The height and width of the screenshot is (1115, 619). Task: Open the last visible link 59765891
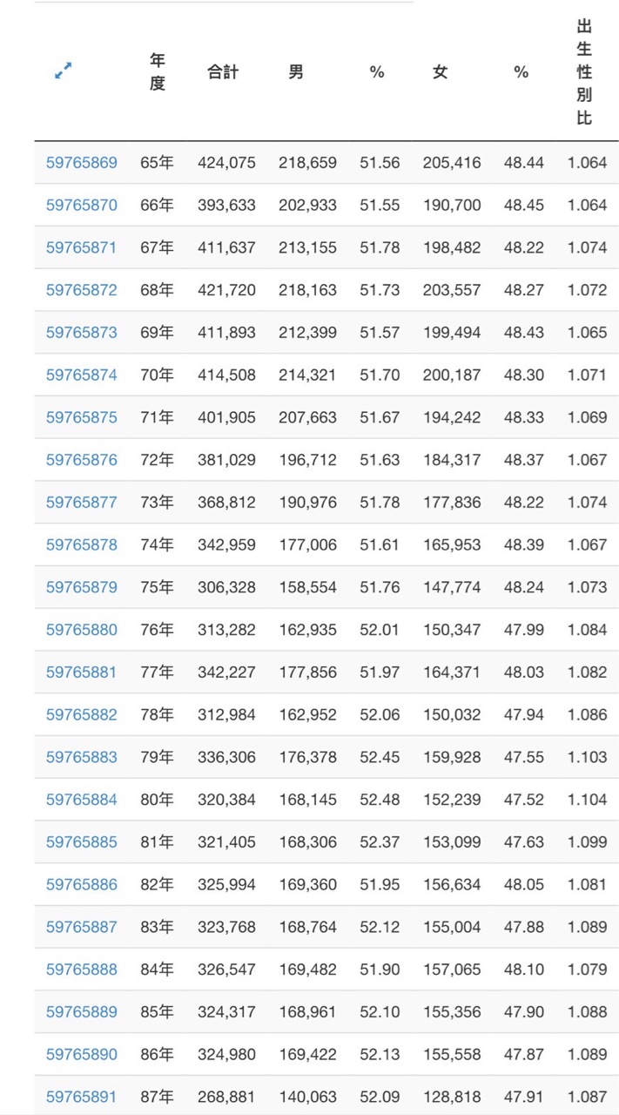coord(81,1098)
